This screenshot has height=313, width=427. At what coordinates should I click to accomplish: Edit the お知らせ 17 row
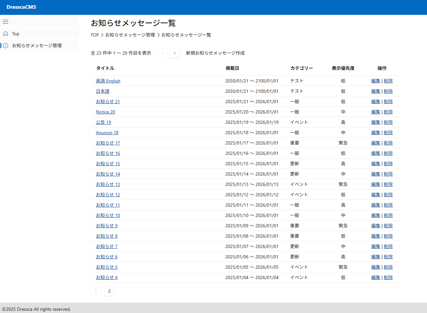376,143
